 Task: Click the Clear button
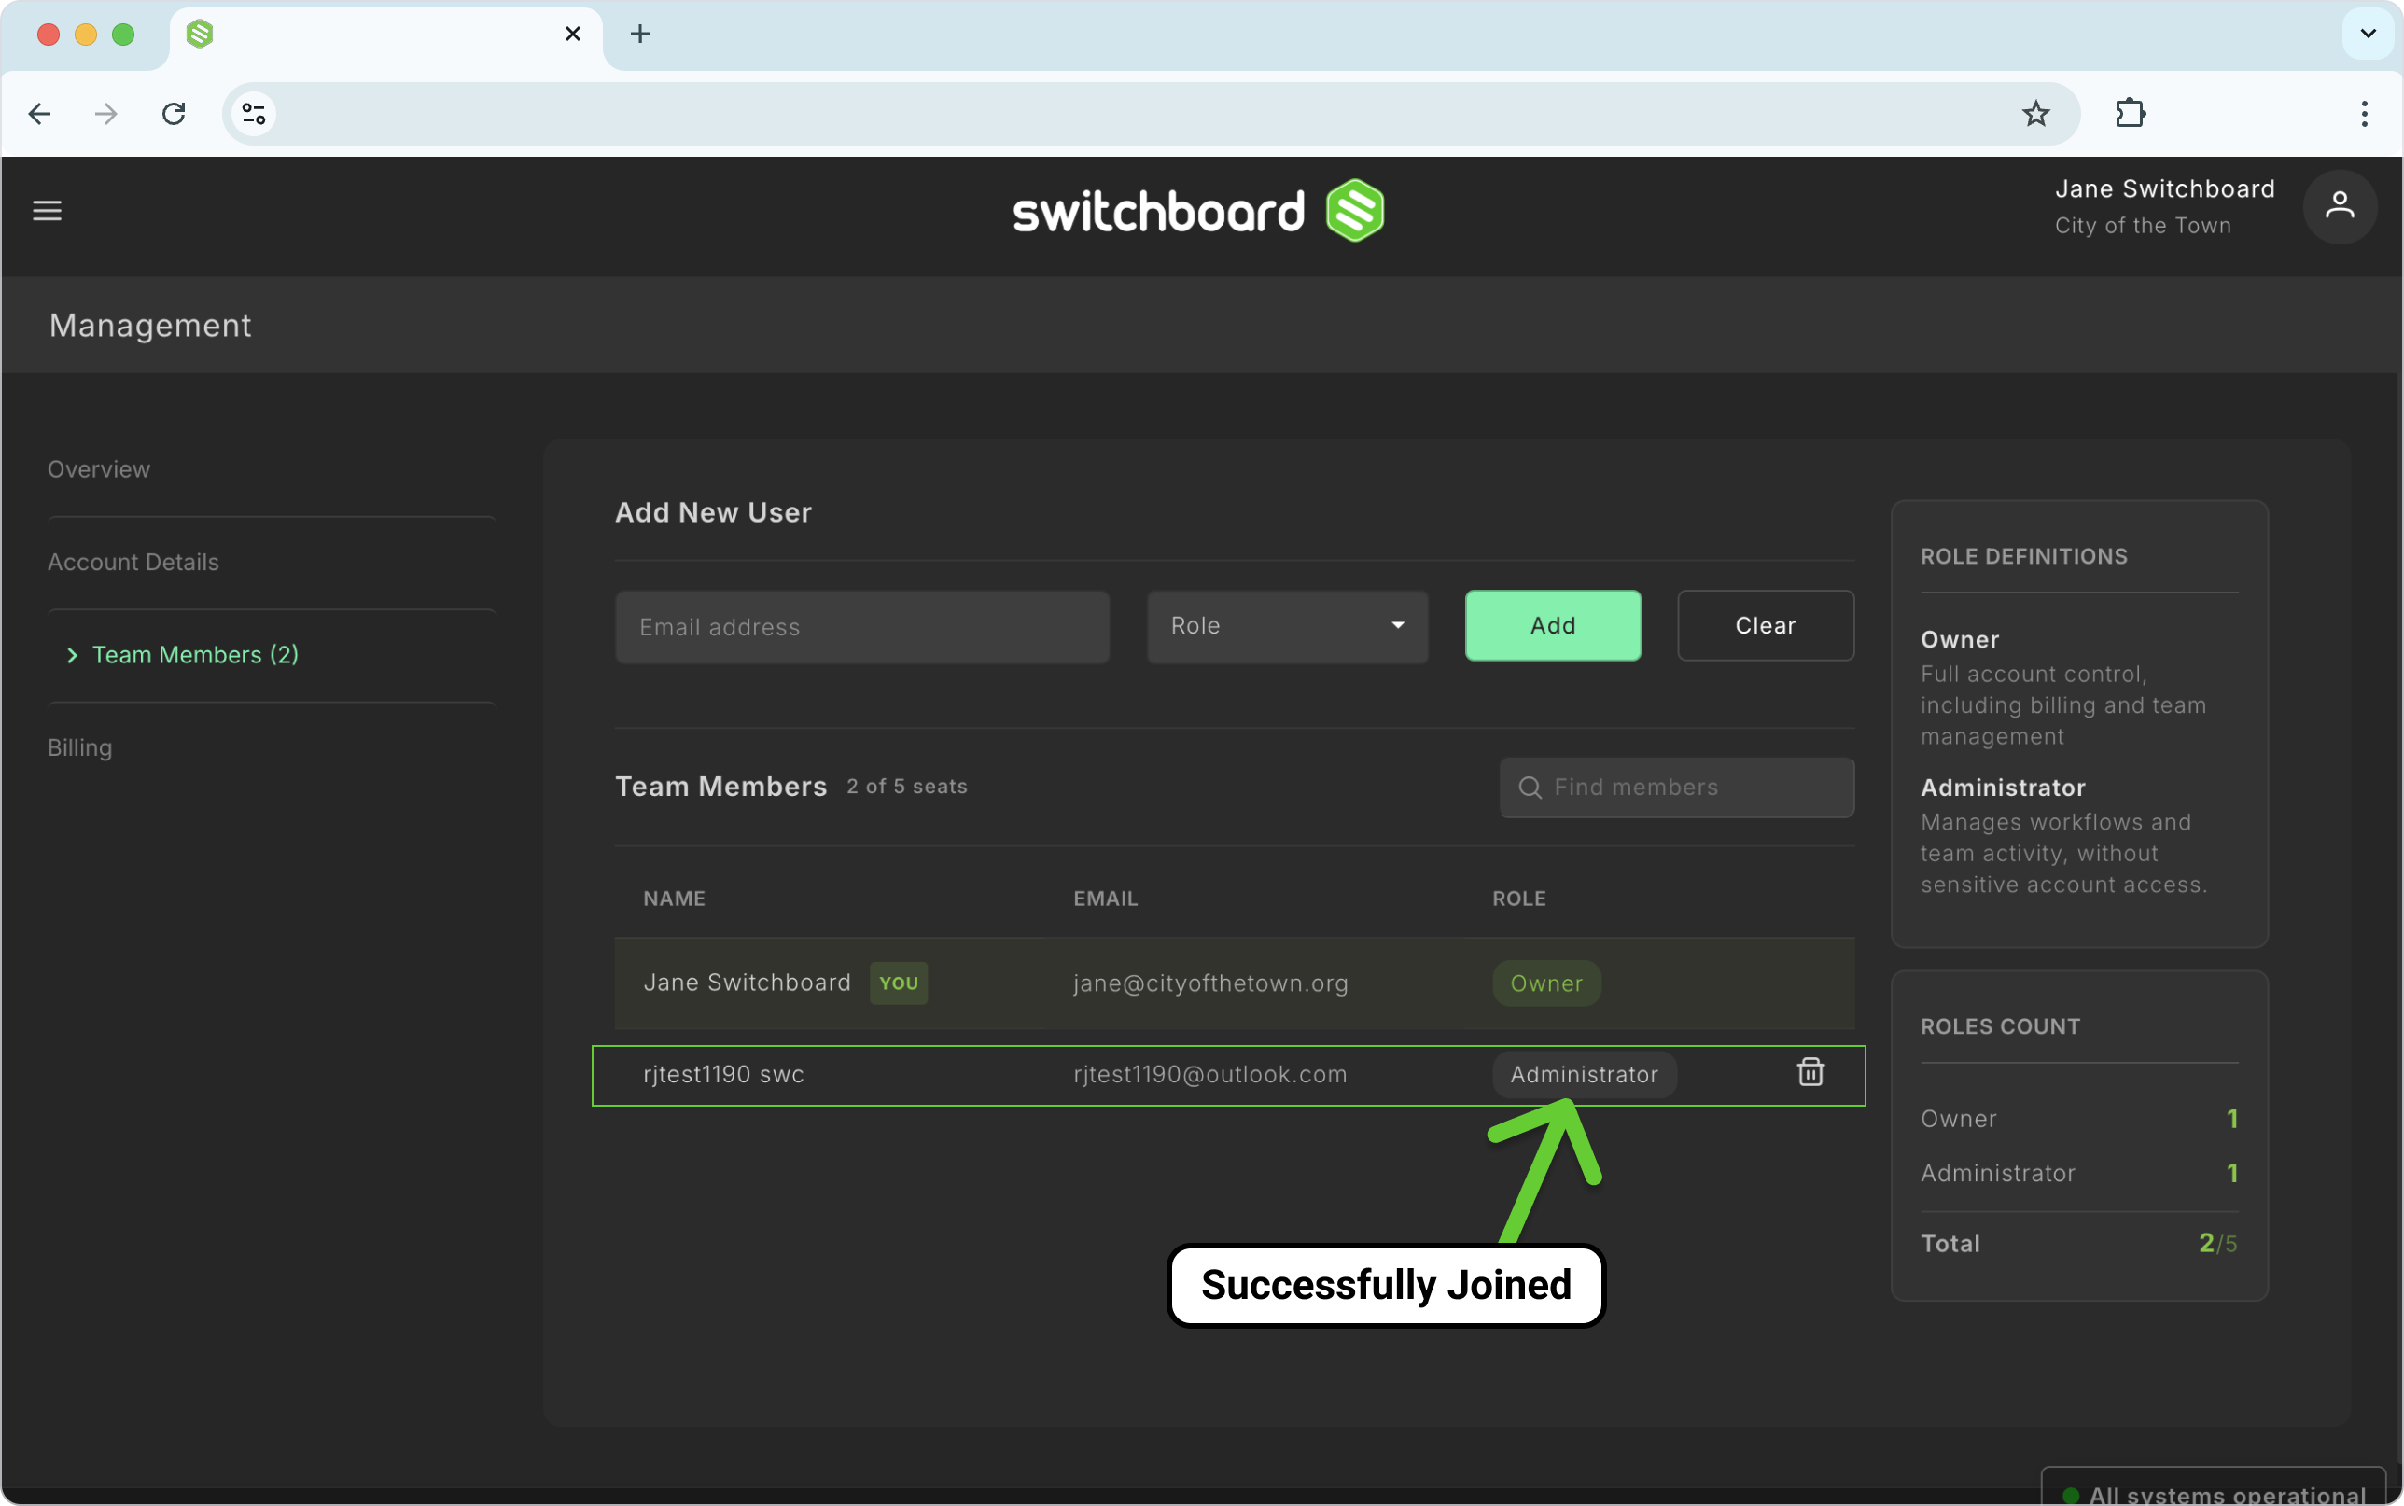(x=1765, y=625)
